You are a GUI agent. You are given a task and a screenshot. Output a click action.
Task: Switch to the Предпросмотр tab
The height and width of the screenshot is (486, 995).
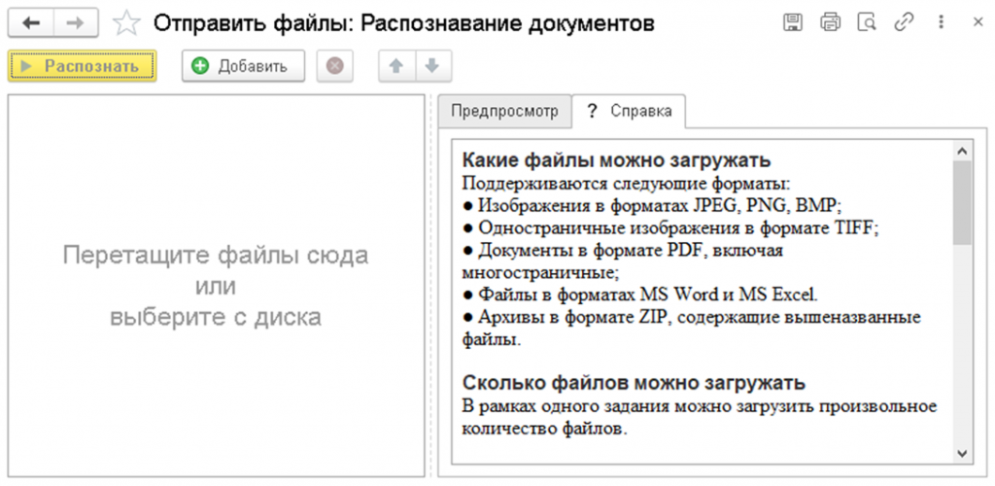click(504, 111)
